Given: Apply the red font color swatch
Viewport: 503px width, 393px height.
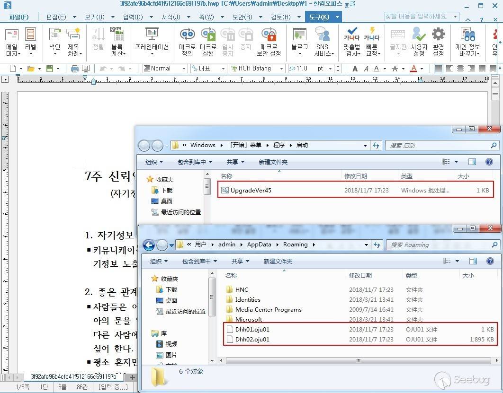Looking at the screenshot, I should point(414,69).
